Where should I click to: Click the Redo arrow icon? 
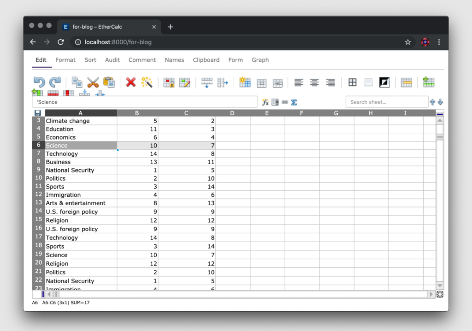[55, 82]
